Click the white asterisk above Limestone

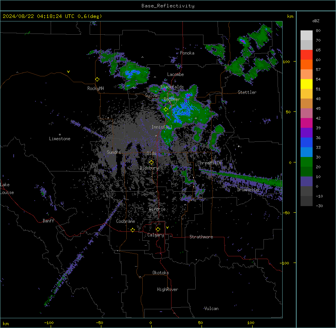[x=60, y=135]
